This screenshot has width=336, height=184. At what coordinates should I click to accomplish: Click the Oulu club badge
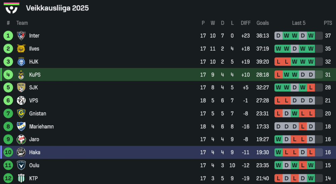[x=21, y=165]
